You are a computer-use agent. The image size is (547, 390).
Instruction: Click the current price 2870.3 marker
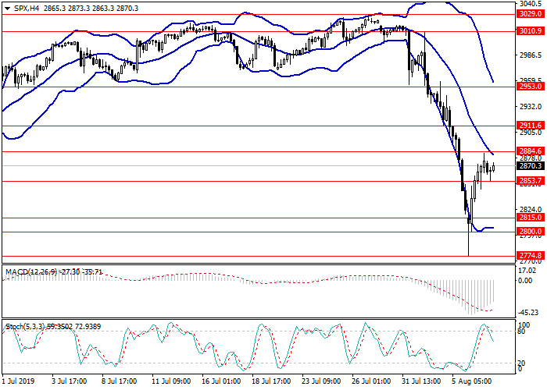(529, 165)
